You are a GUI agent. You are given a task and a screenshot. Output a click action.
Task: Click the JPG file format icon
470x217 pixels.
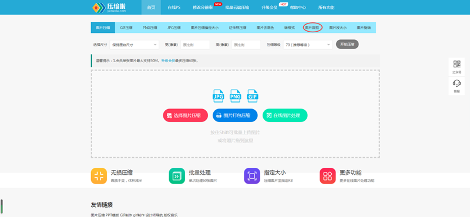(x=218, y=96)
